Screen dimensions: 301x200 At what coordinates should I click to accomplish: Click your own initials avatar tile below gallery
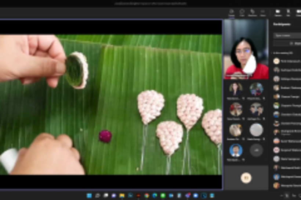[246, 178]
